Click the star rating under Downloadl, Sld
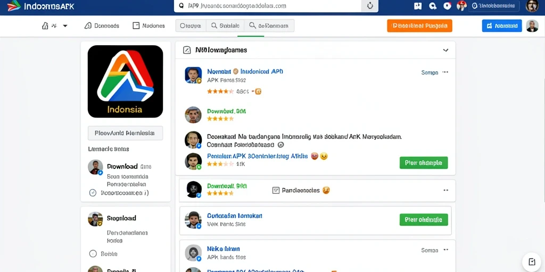The width and height of the screenshot is (545, 272). point(220,193)
